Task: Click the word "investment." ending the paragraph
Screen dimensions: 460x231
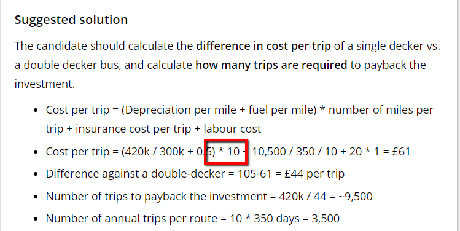Action: (45, 84)
